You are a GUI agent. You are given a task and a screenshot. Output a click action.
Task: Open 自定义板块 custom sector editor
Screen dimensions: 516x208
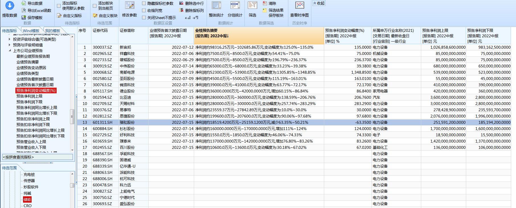click(x=105, y=16)
